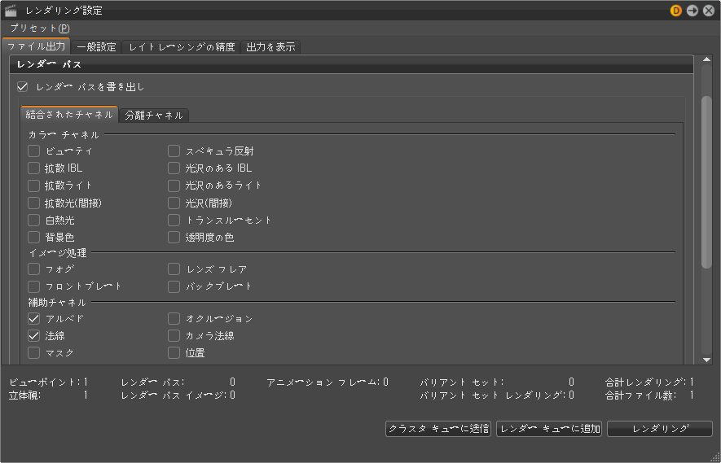Enable the 光沢(間接) checkbox

[174, 203]
